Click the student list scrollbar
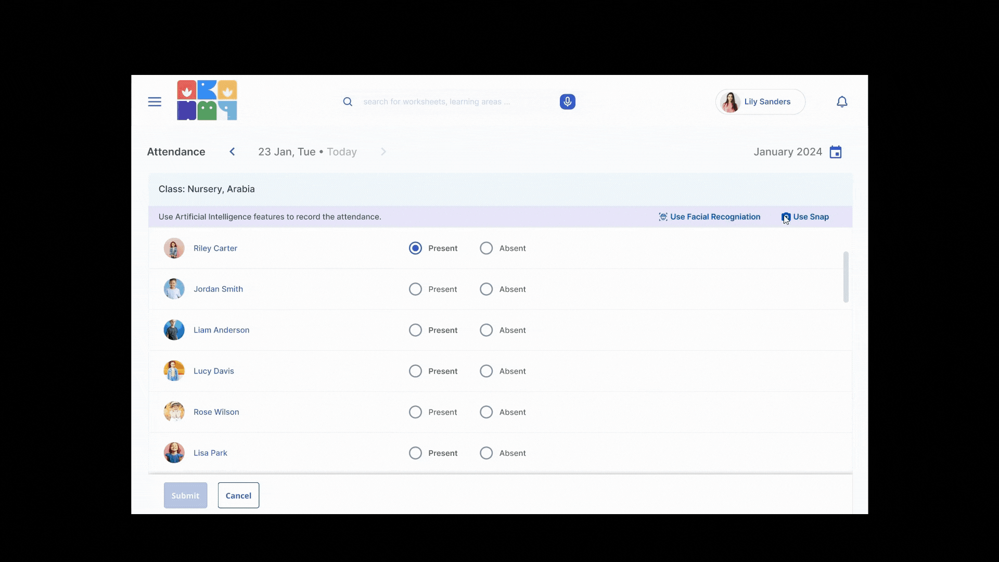999x562 pixels. pos(846,277)
